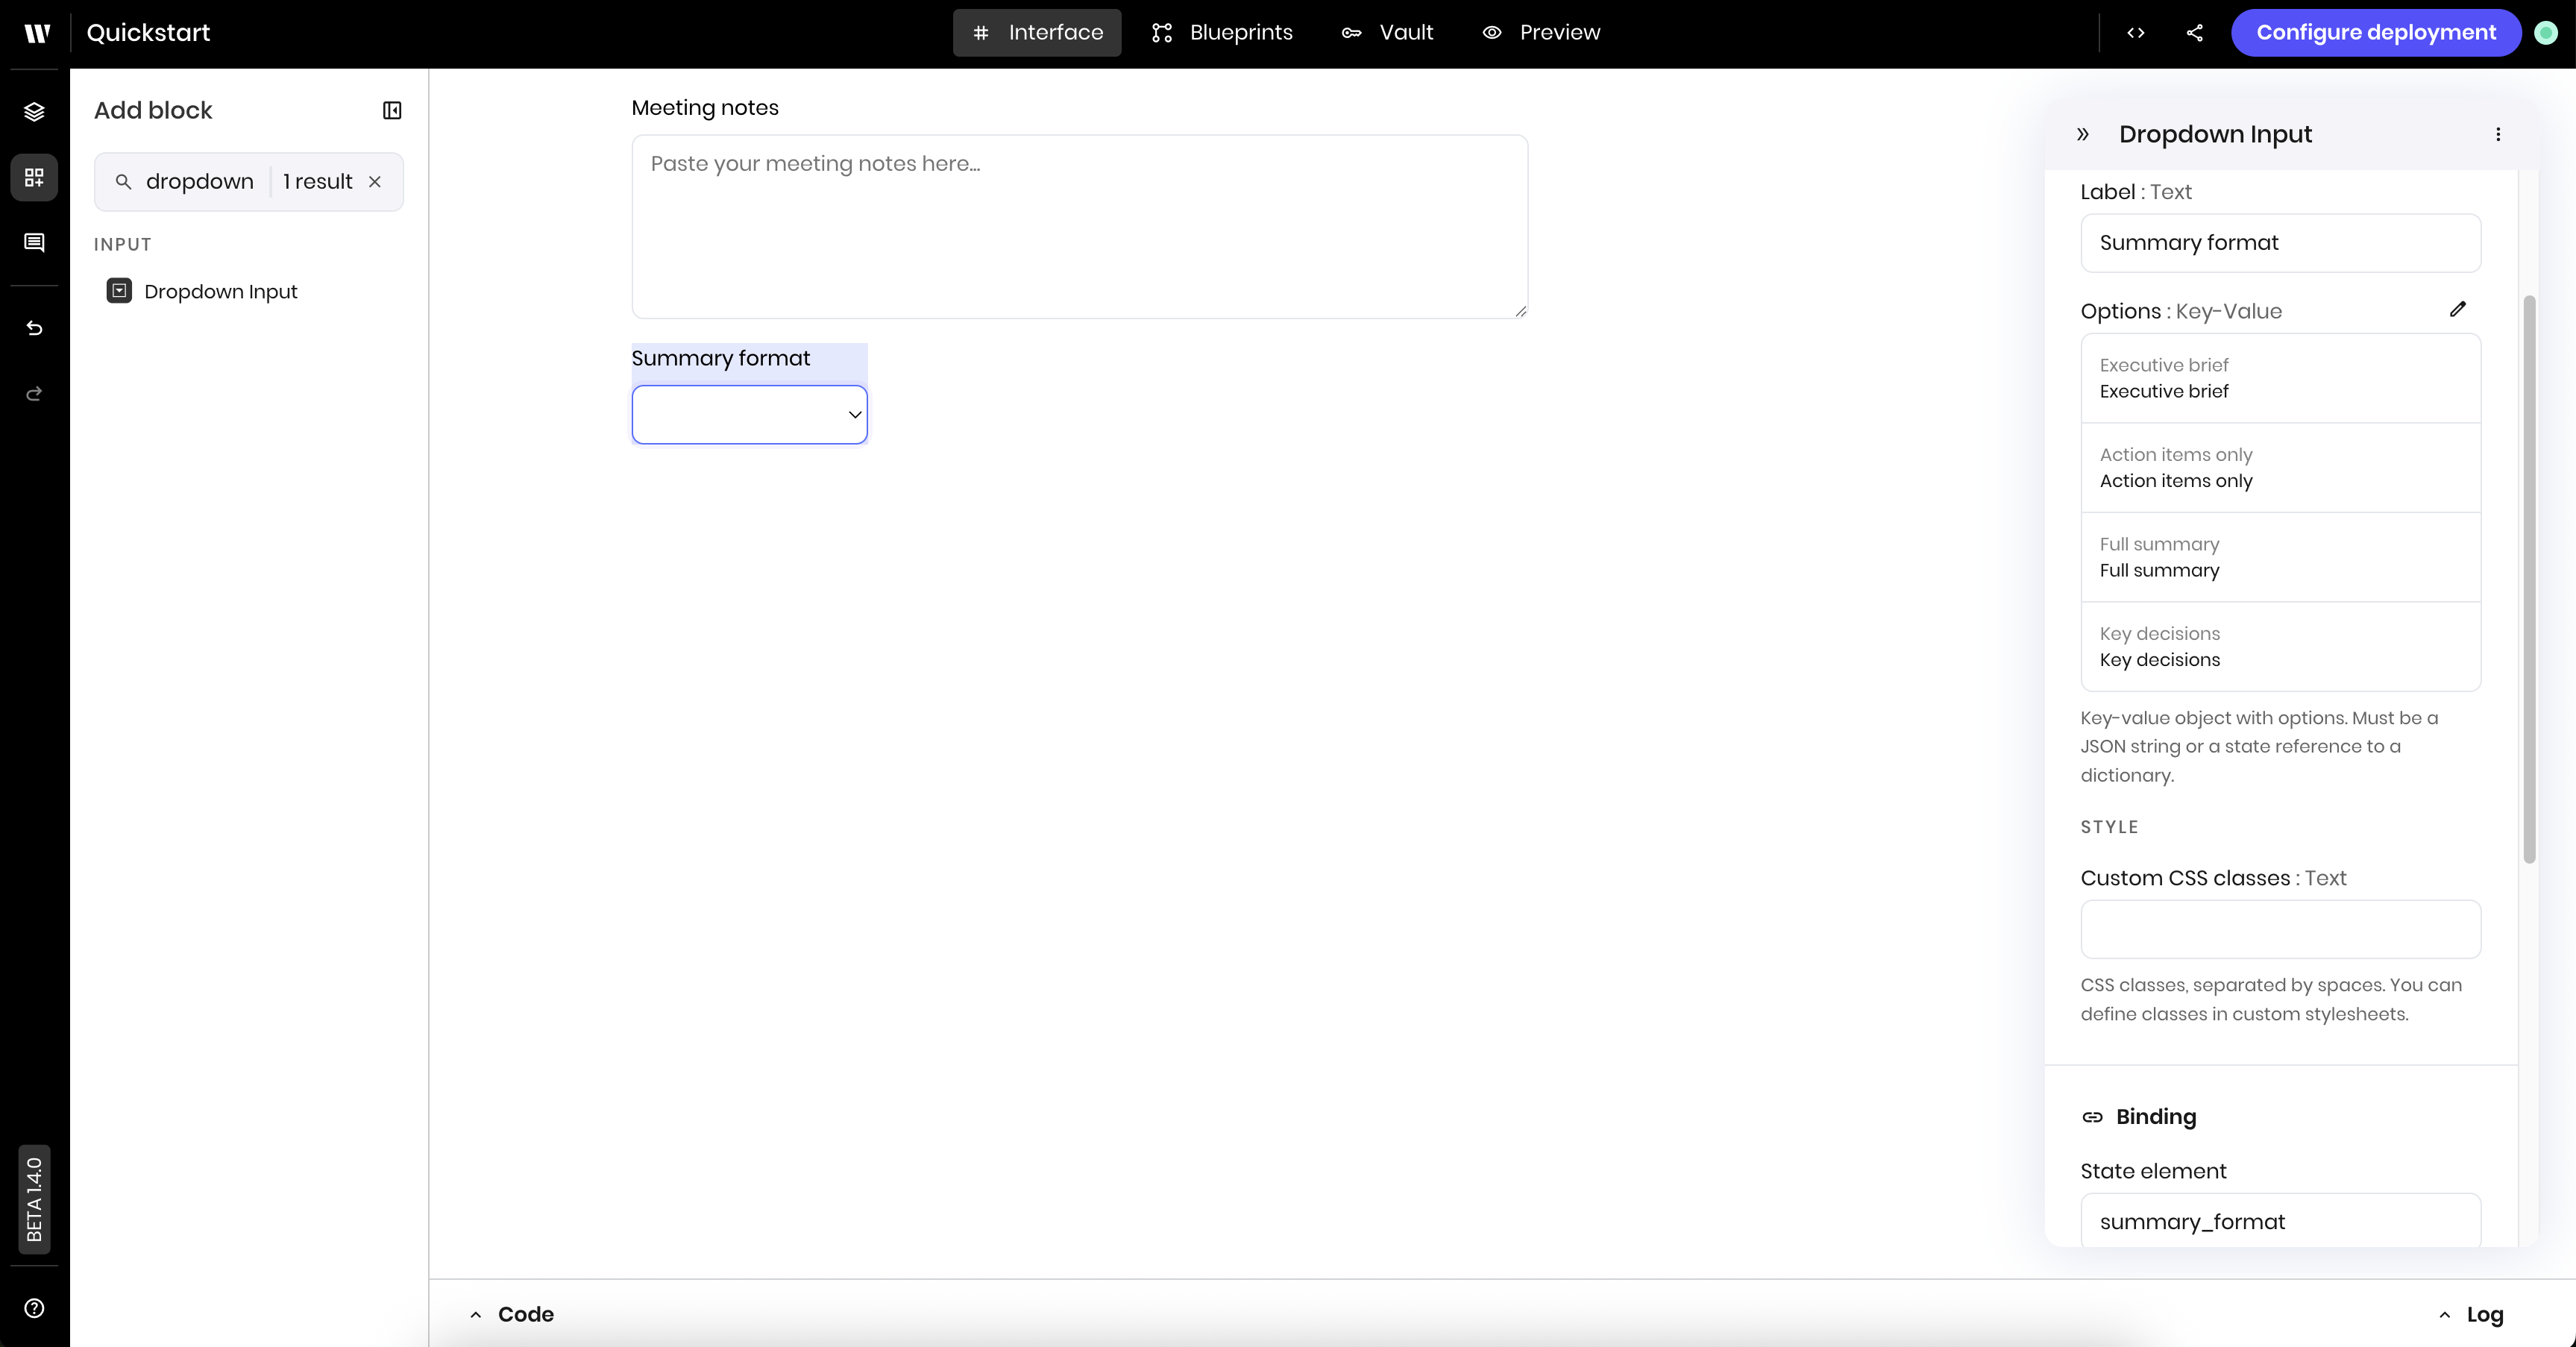Open the Summary format dropdown

[749, 414]
